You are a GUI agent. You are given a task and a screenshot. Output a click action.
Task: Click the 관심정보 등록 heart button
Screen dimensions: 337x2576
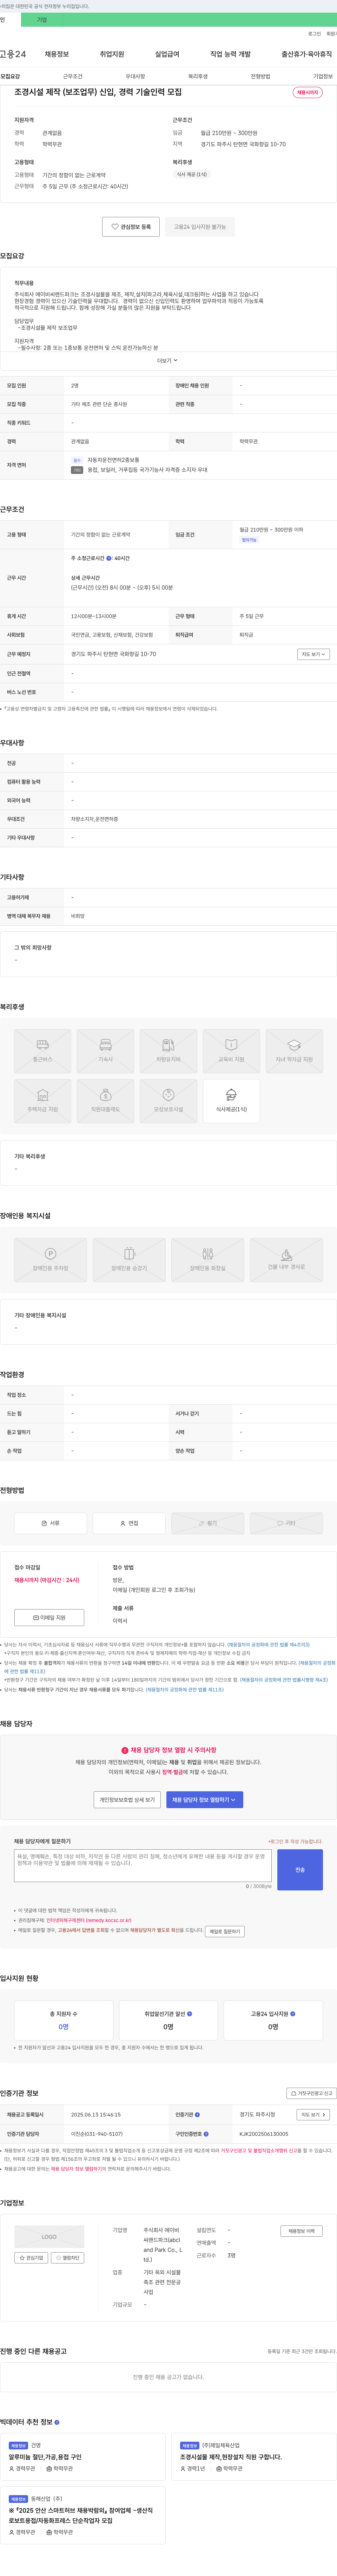131,227
